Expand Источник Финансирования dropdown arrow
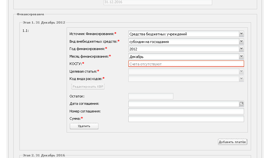The height and width of the screenshot is (158, 267). tap(241, 34)
